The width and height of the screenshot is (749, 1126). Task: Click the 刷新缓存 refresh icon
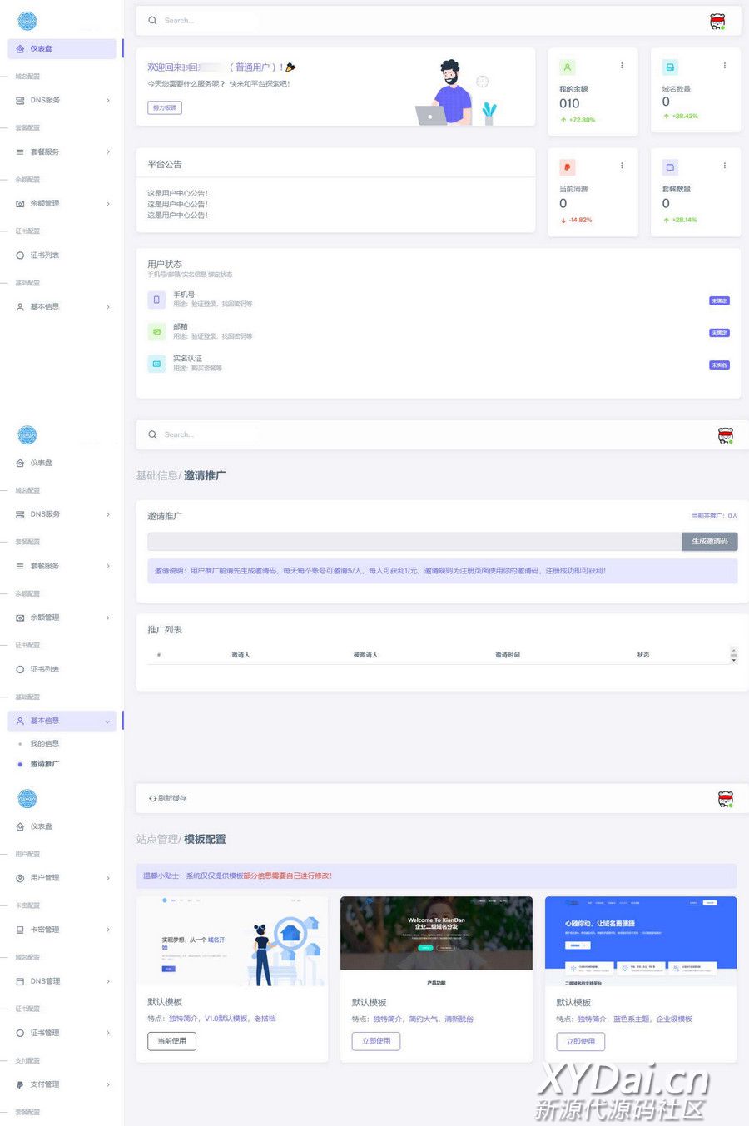(x=152, y=798)
